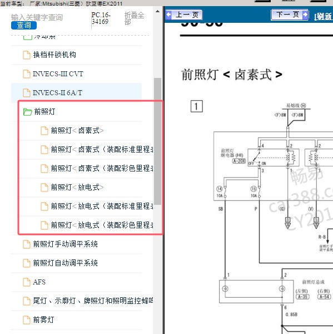Go to previous page with 上一页
Screen dimensions: 333x334
[x=183, y=14]
